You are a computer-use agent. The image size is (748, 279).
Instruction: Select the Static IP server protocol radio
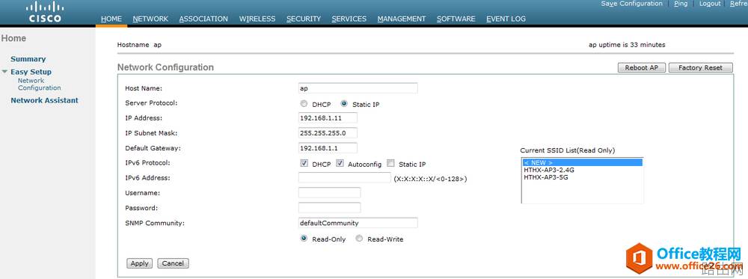pos(344,103)
